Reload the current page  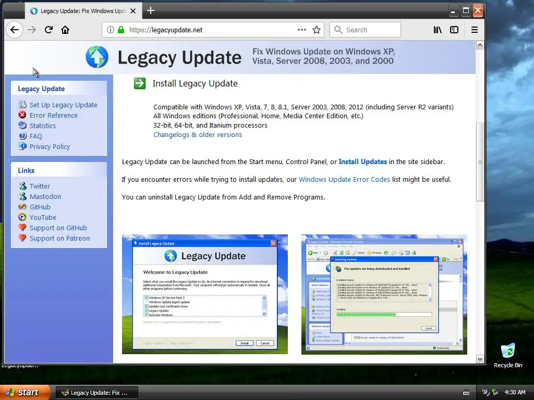pyautogui.click(x=48, y=30)
